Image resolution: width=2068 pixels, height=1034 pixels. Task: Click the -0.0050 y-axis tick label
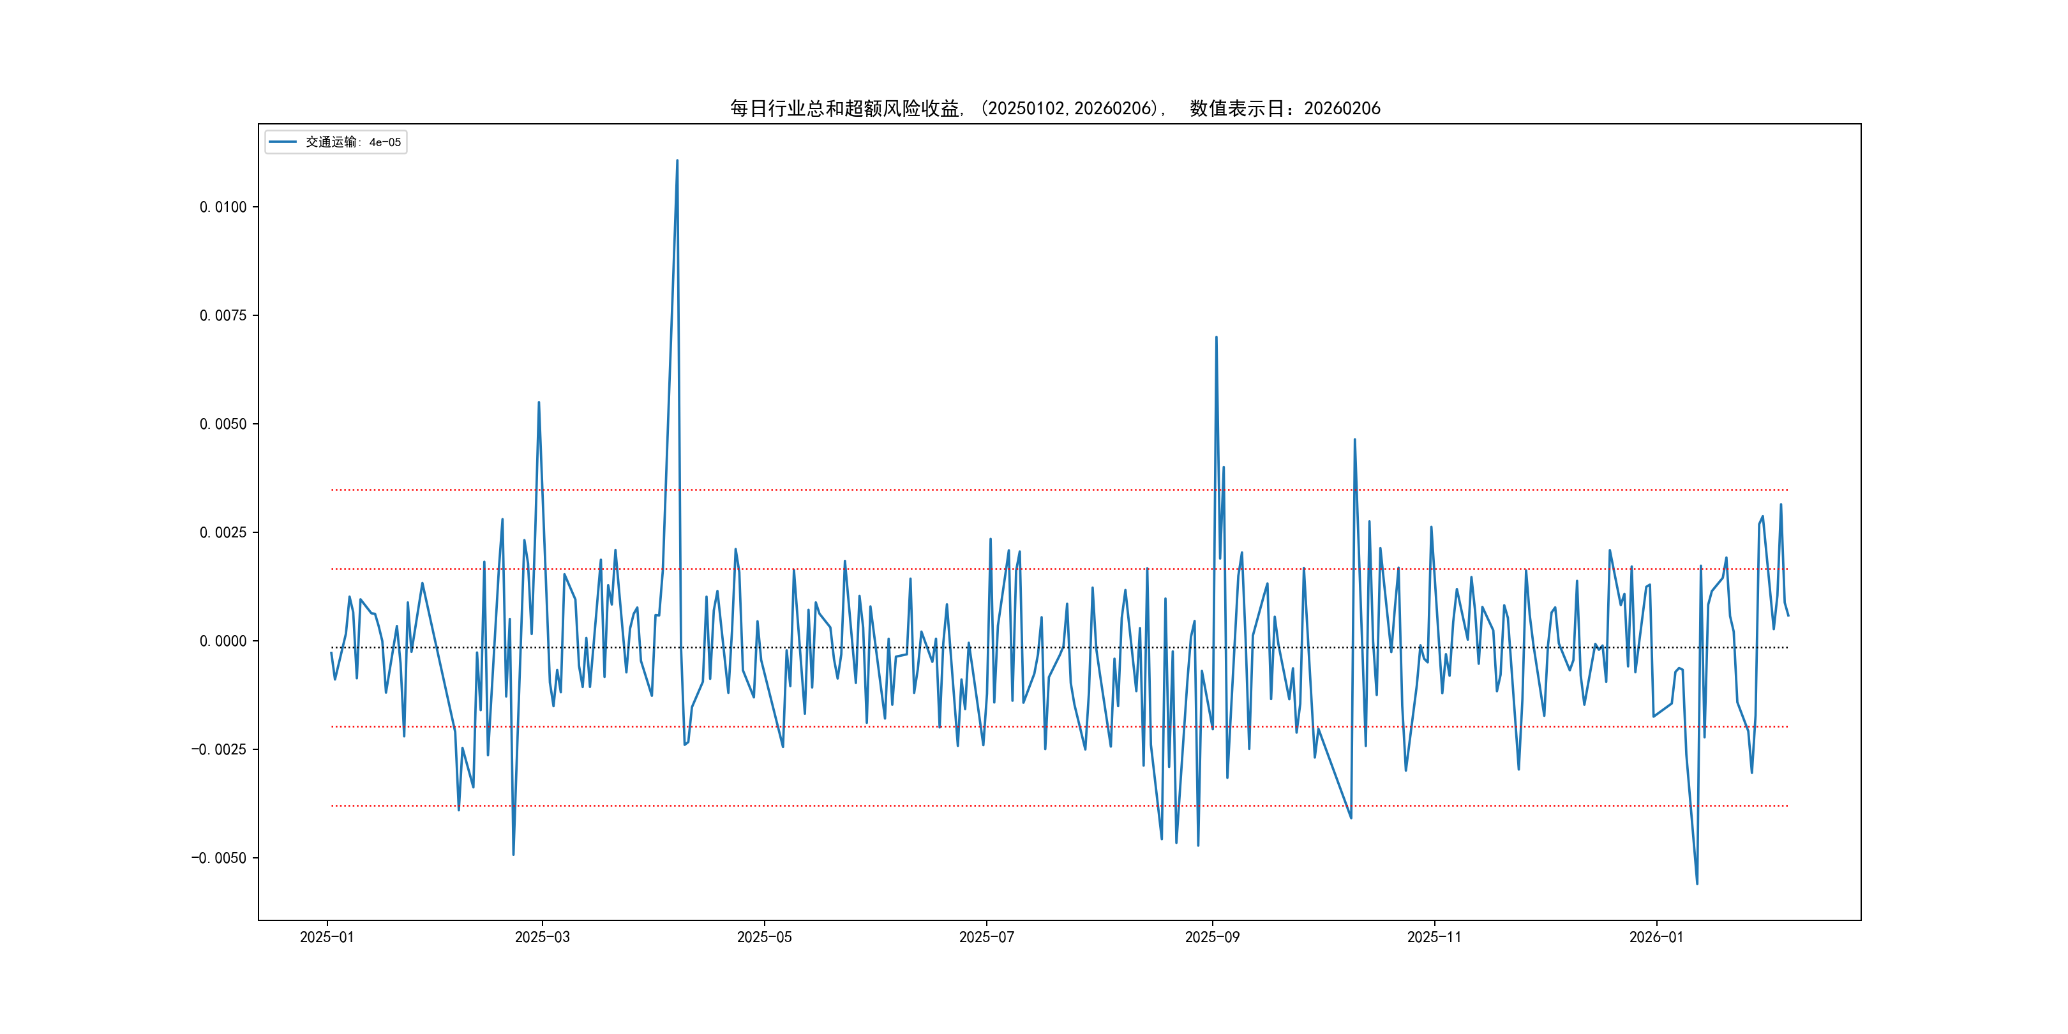(218, 857)
